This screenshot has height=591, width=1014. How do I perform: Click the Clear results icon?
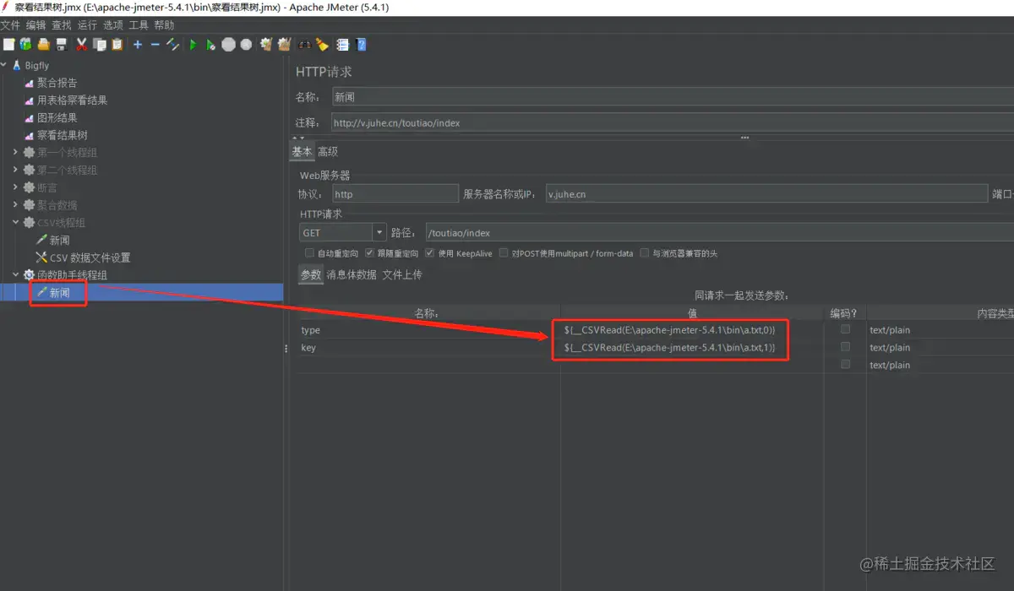point(266,45)
